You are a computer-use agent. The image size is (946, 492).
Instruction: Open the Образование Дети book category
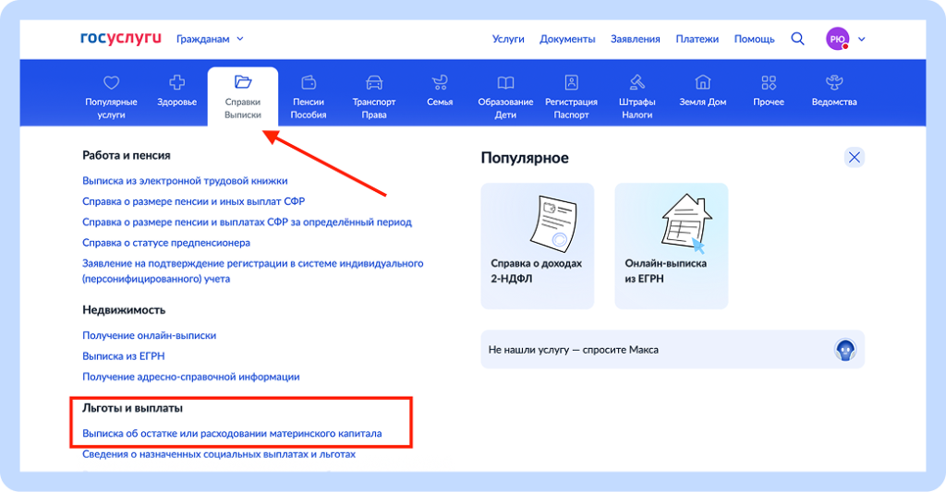pos(505,97)
